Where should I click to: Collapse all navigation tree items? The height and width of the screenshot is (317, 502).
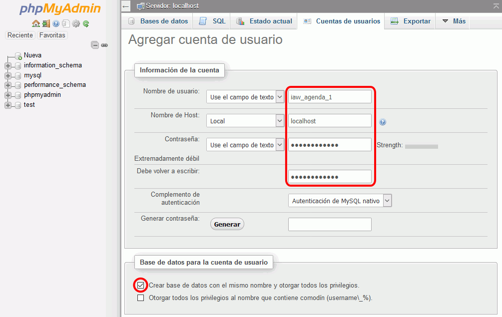coord(95,45)
